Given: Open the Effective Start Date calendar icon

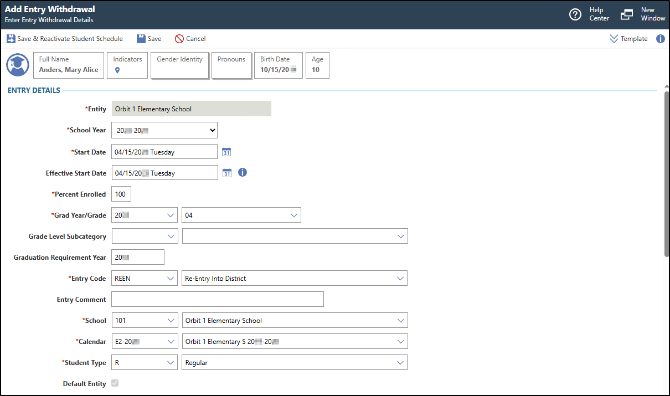Looking at the screenshot, I should [226, 172].
